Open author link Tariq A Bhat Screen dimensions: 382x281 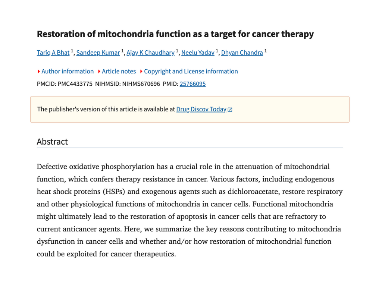[x=53, y=53]
